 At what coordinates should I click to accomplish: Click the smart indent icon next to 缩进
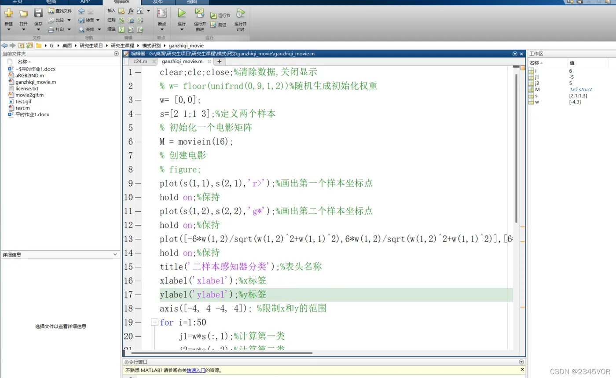(x=121, y=29)
